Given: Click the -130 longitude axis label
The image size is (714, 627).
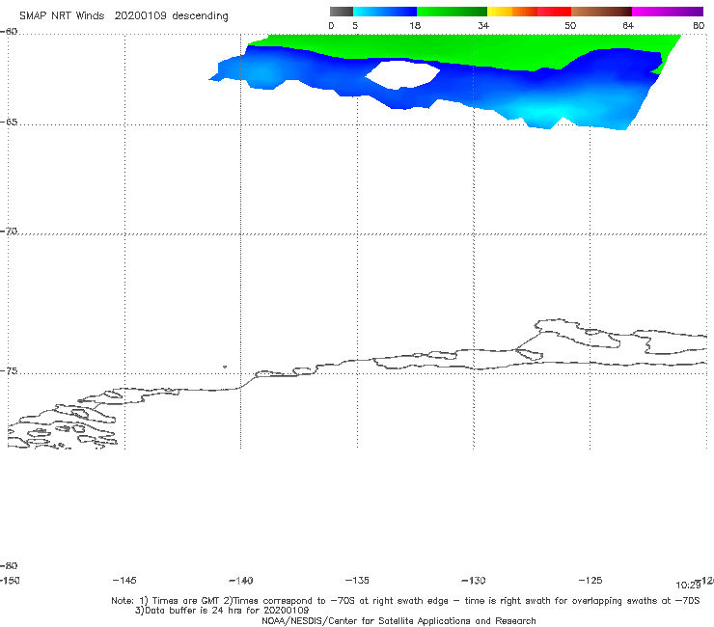Looking at the screenshot, I should [x=474, y=581].
